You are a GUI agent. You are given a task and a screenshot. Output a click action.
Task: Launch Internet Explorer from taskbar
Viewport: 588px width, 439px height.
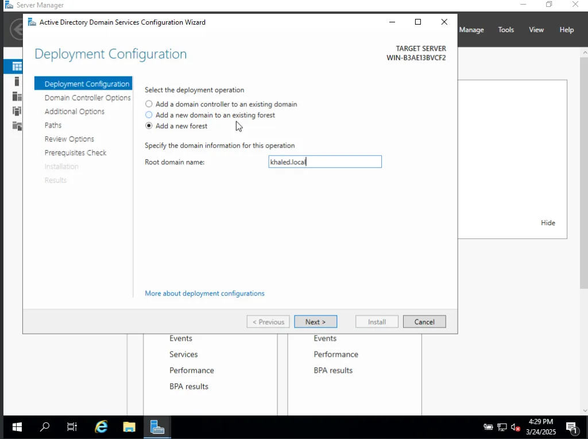tap(101, 427)
